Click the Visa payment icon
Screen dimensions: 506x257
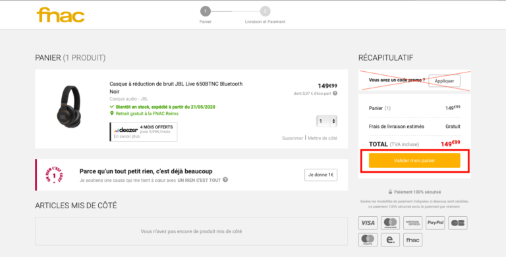(368, 223)
